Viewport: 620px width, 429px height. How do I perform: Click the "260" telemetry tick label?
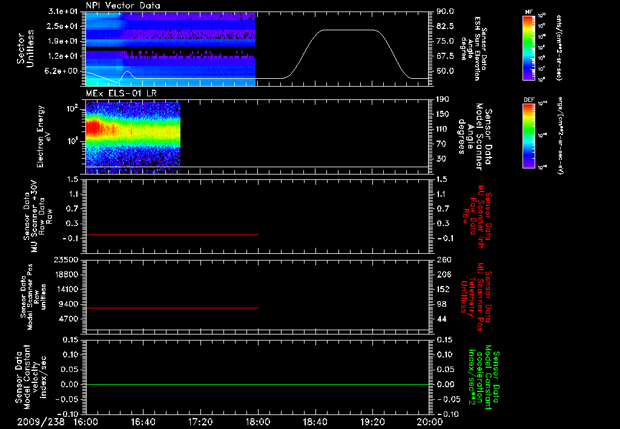click(x=444, y=259)
